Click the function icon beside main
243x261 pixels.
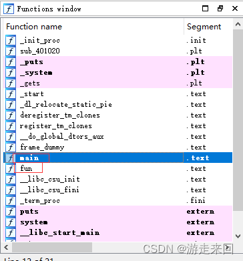tap(10, 158)
